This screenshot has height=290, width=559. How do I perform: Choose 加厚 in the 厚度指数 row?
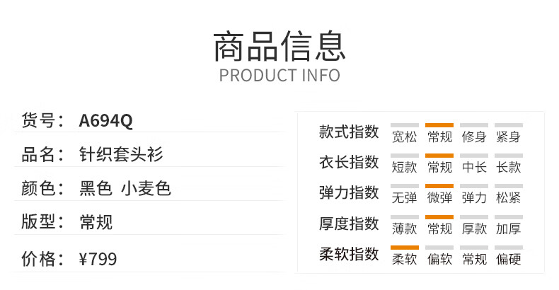tap(508, 228)
